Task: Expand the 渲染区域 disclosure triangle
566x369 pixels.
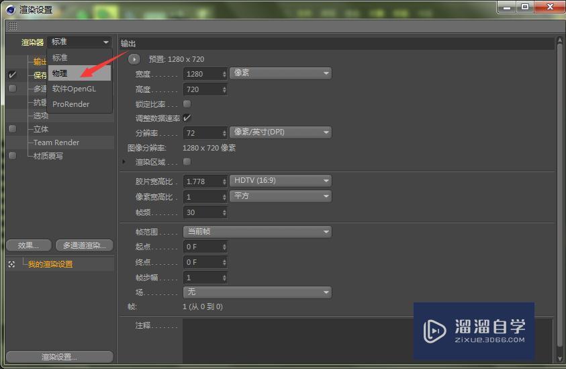Action: click(124, 161)
